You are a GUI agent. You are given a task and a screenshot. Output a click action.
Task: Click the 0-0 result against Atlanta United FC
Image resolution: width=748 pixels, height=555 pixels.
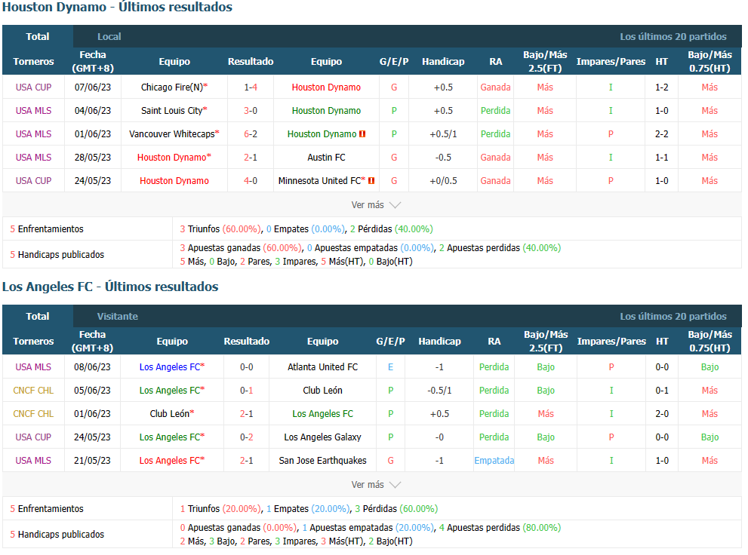247,366
